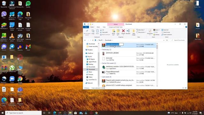This screenshot has width=204, height=115.
Task: Click the Back navigation arrow
Action: (85, 40)
